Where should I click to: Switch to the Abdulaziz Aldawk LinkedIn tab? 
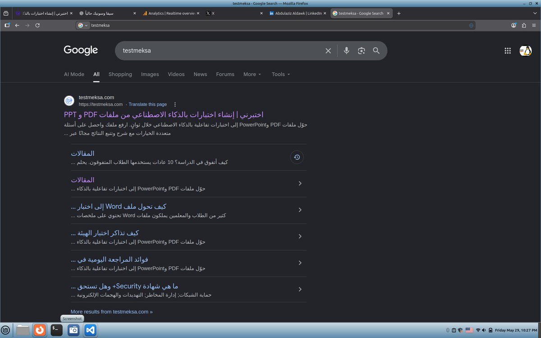tap(296, 14)
